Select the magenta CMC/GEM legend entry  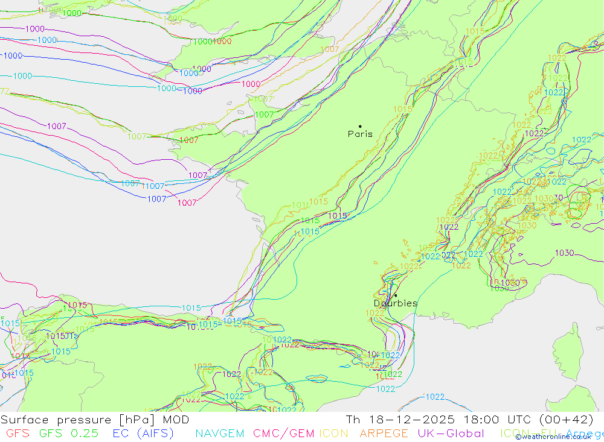[x=283, y=434]
